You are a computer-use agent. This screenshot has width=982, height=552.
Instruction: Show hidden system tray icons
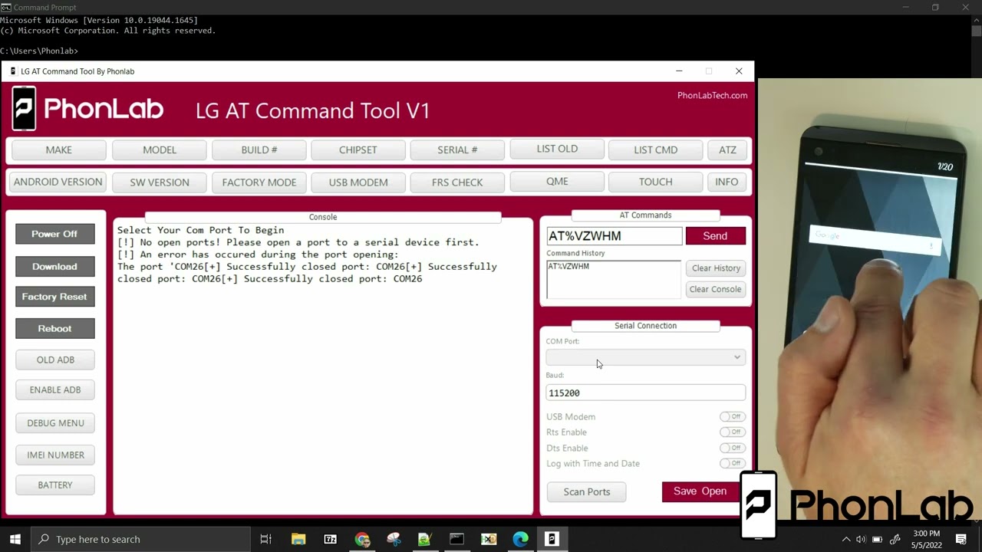pos(846,539)
